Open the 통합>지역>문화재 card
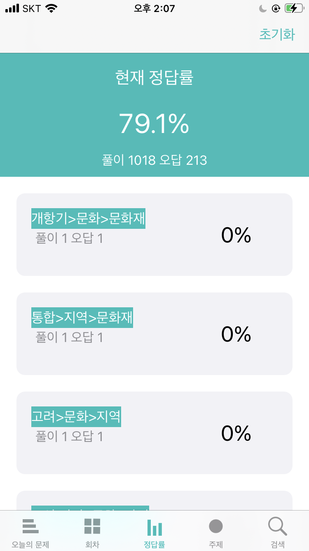 (154, 334)
